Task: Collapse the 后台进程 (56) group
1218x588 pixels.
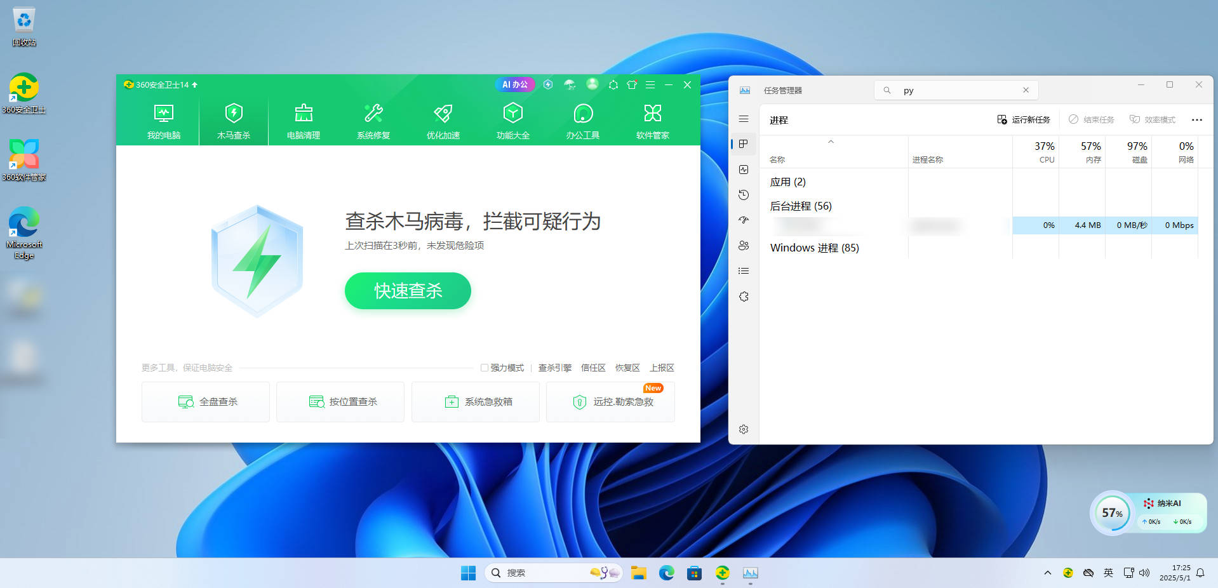Action: click(x=801, y=206)
